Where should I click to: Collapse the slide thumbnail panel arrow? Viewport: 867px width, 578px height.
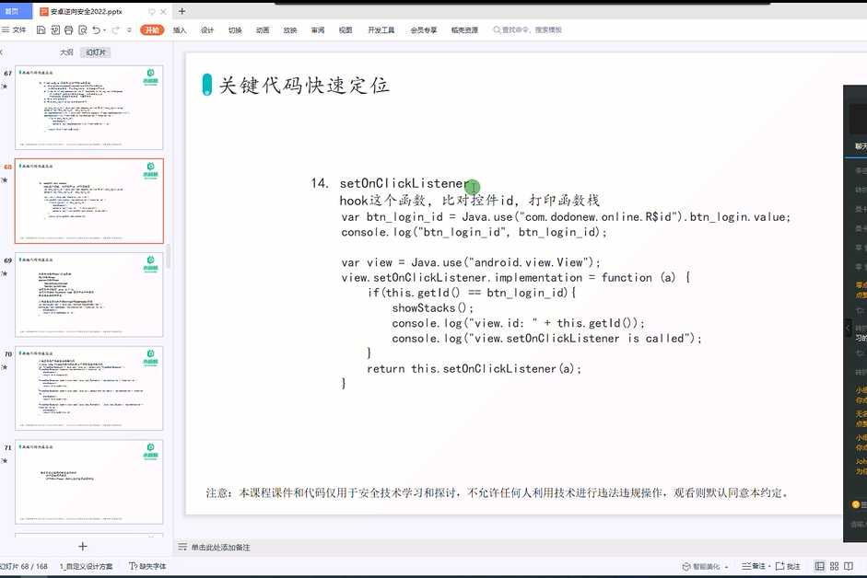coord(2,52)
